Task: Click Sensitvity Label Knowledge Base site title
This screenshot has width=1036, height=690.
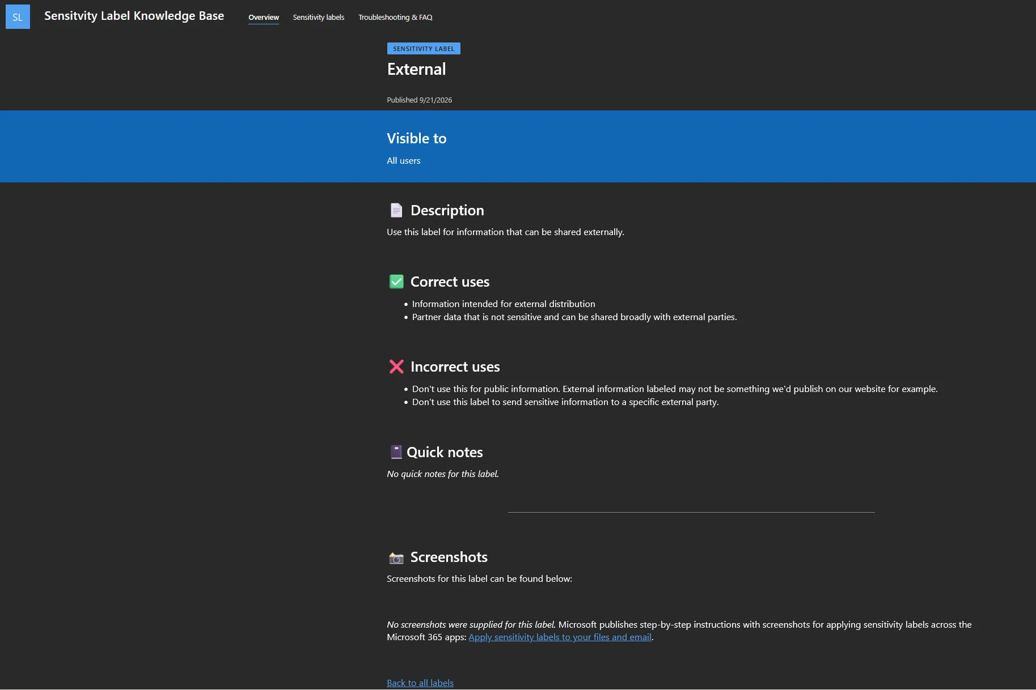Action: pos(134,16)
